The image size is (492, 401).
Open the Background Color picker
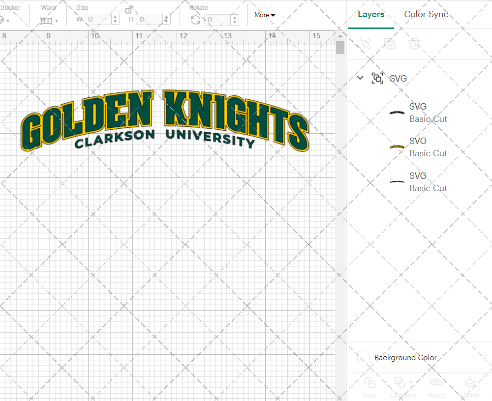363,358
